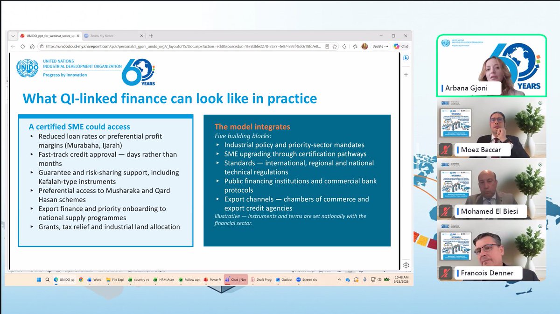The height and width of the screenshot is (314, 560).
Task: Click the Update menu button
Action: click(380, 46)
